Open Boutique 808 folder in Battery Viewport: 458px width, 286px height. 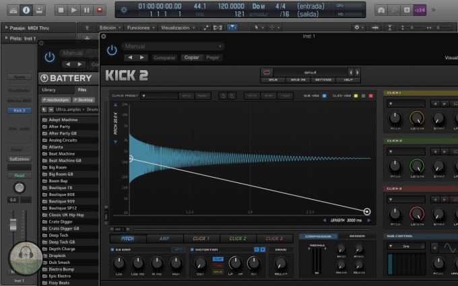coord(62,194)
